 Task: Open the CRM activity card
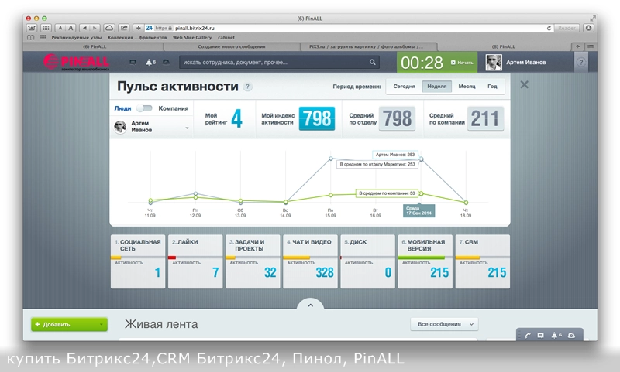coord(482,261)
